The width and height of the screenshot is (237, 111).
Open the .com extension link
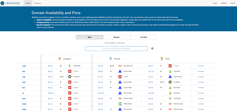pos(24,66)
